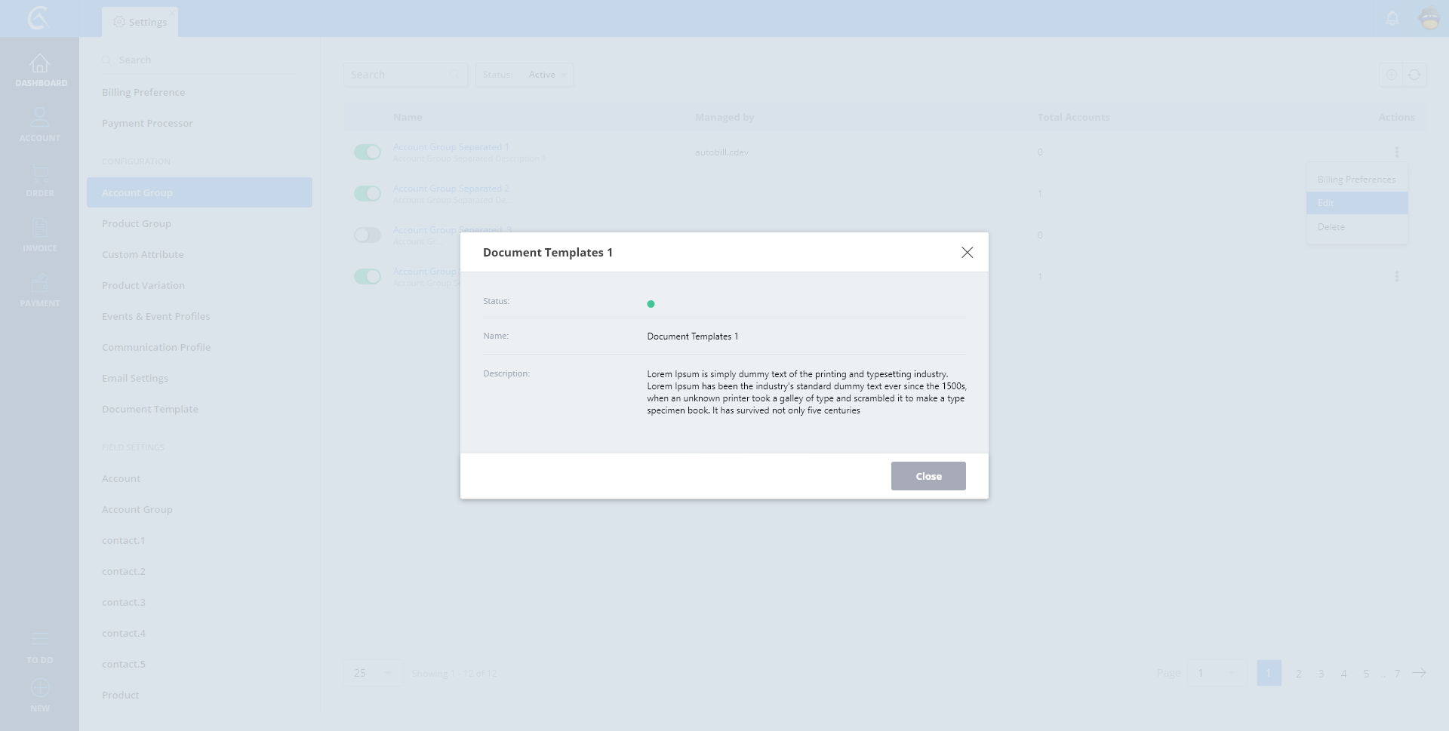1449x731 pixels.
Task: Select Edit in the actions menu
Action: click(x=1356, y=203)
